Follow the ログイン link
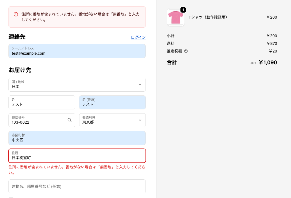291x198 pixels. pyautogui.click(x=138, y=37)
